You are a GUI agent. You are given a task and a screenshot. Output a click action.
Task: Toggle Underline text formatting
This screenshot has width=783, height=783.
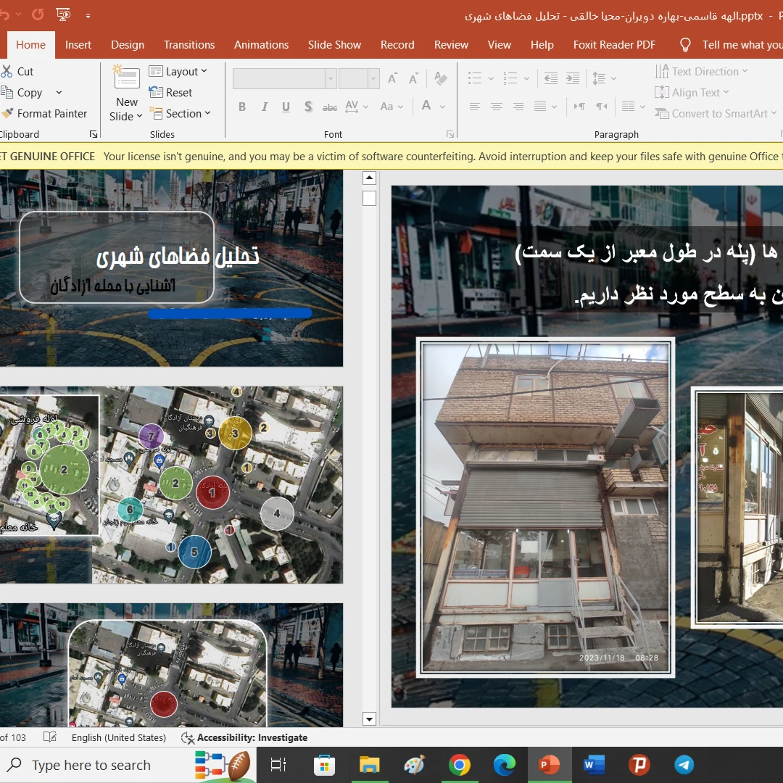point(286,107)
